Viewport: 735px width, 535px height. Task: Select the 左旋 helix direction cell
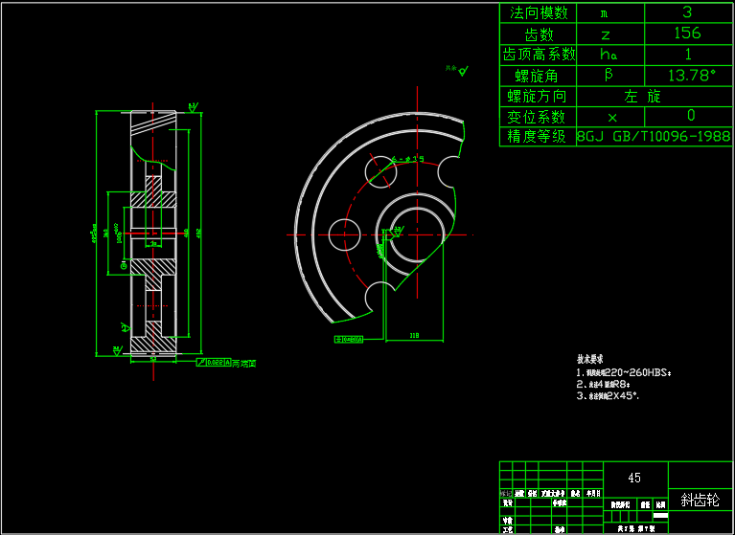[x=642, y=96]
